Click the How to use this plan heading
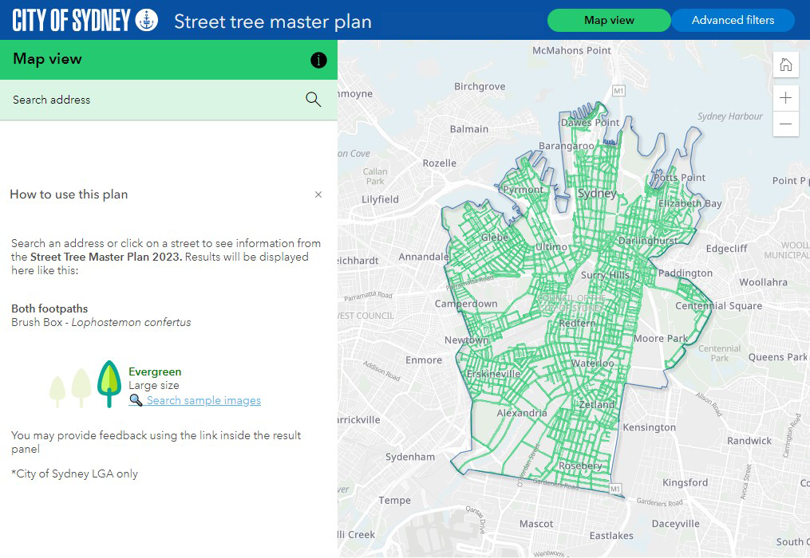 click(69, 194)
